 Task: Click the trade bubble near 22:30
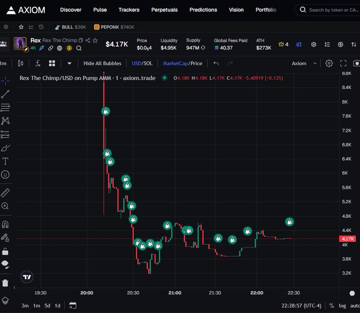289,222
